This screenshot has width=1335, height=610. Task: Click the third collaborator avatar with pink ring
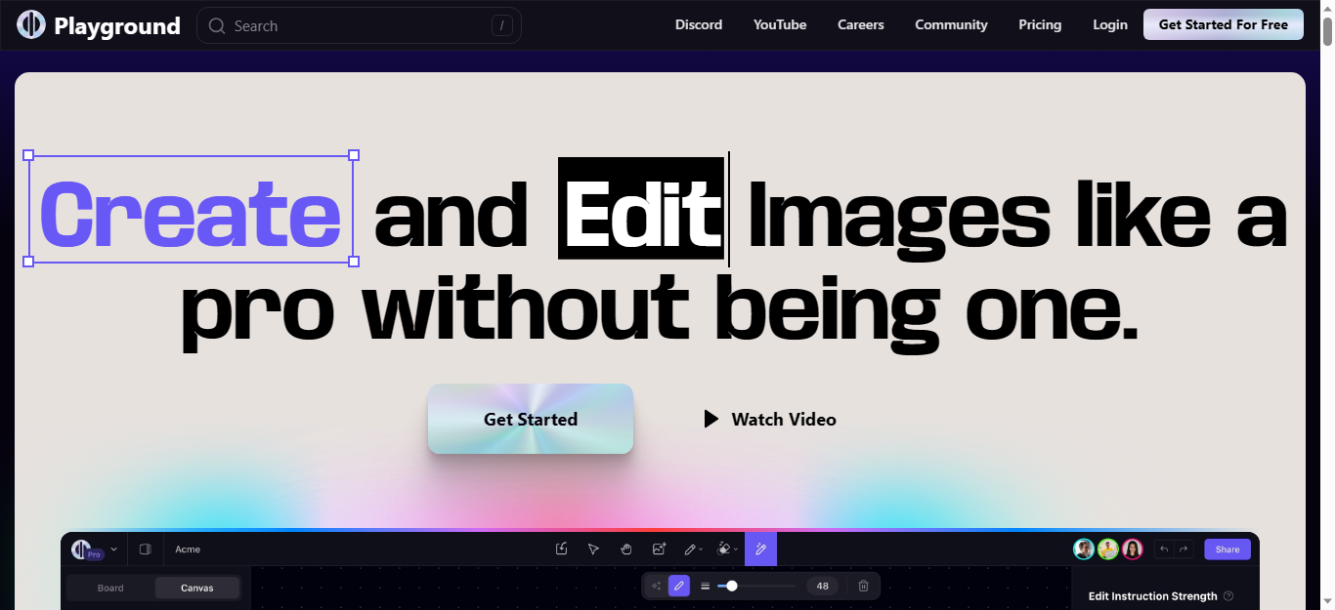[x=1133, y=549]
